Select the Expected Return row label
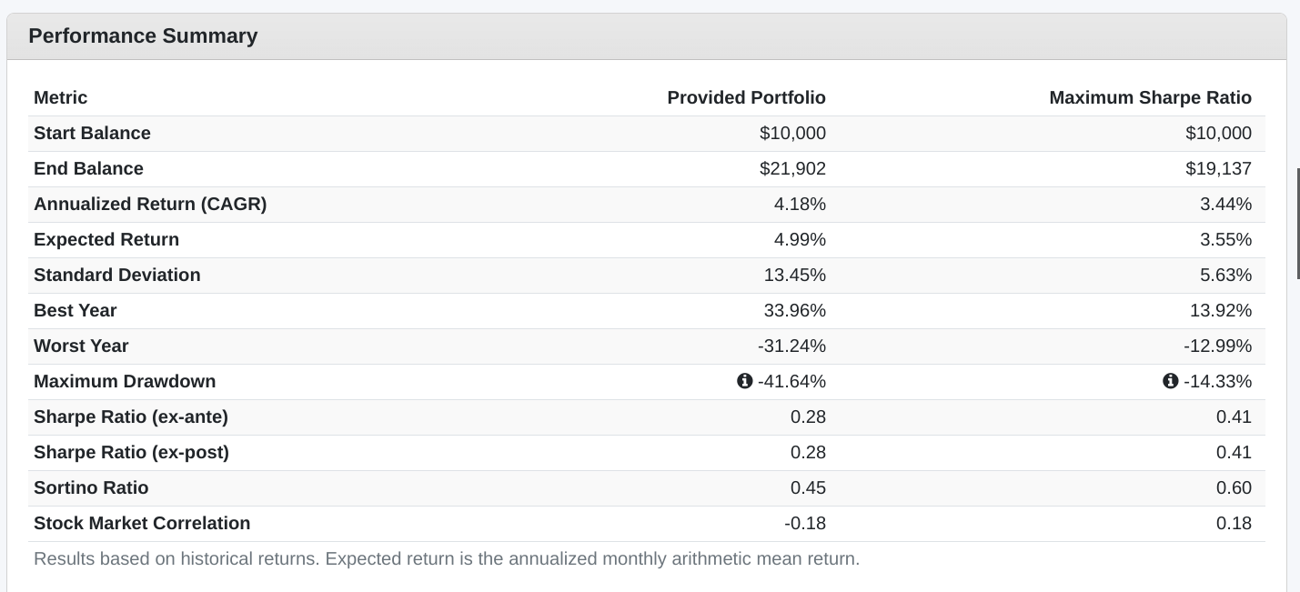This screenshot has width=1300, height=592. pyautogui.click(x=106, y=239)
